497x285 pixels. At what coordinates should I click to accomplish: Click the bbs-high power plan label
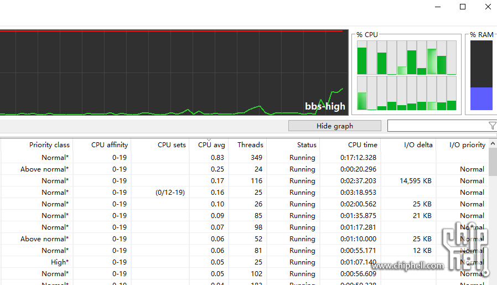tap(325, 106)
